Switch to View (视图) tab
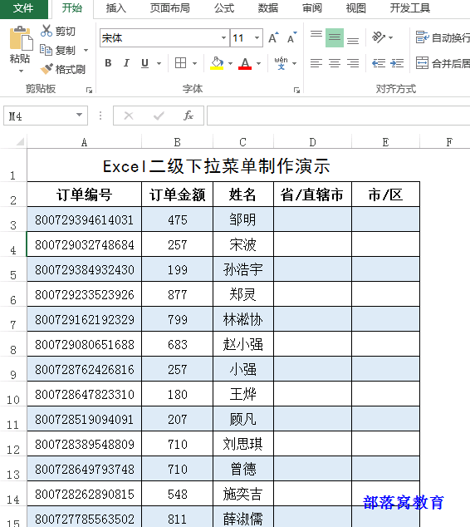Viewport: 470px width, 527px height. tap(355, 8)
